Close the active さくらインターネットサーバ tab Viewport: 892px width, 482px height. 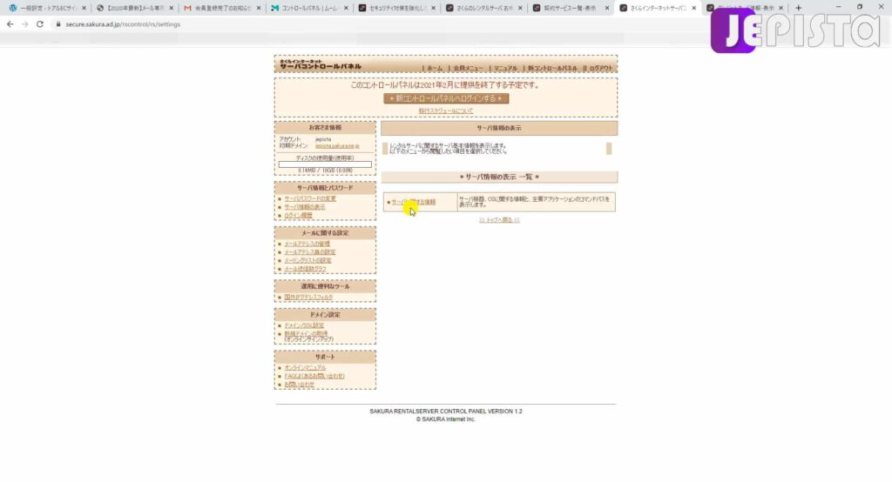tap(693, 8)
